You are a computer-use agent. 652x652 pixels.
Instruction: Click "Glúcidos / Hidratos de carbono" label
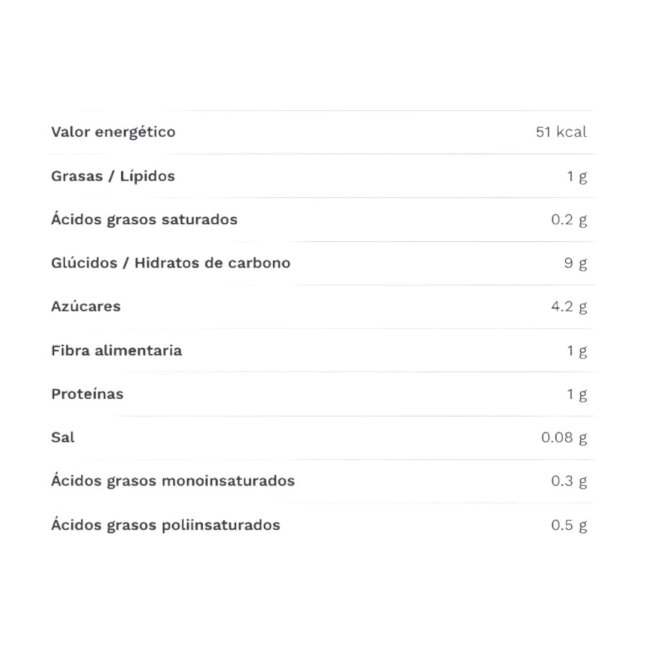171,263
